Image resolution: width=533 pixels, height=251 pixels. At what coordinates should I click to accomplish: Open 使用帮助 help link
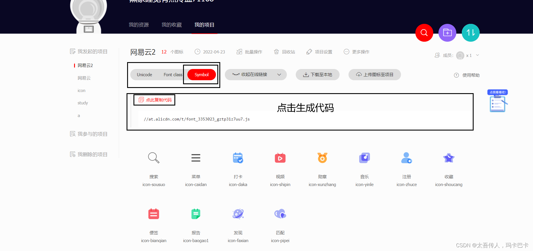[467, 75]
